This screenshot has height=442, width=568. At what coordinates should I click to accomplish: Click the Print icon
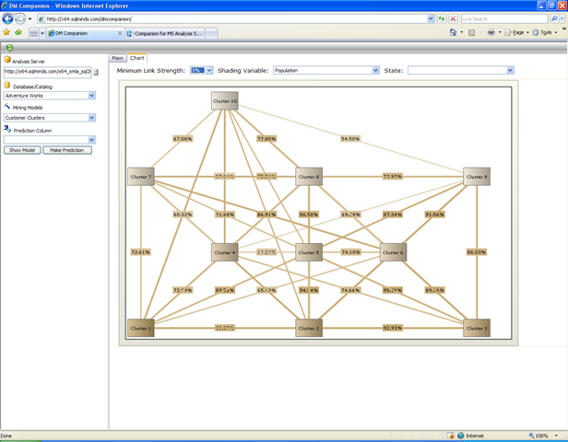click(491, 32)
